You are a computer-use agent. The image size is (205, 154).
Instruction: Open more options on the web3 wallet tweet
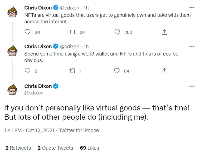(192, 46)
